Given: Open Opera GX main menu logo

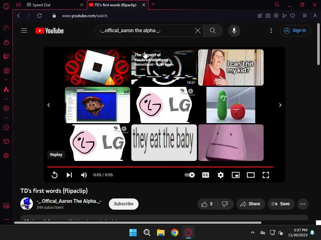Looking at the screenshot, I should coord(6,6).
